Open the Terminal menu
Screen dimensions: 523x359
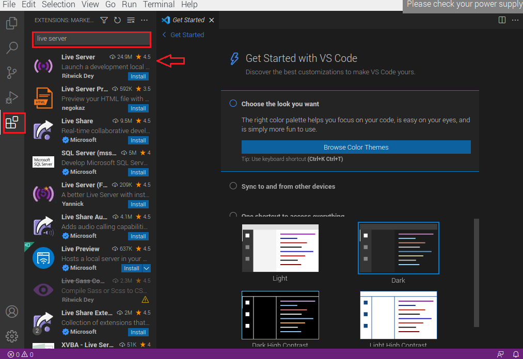coord(159,5)
